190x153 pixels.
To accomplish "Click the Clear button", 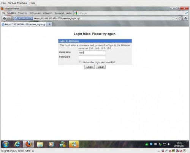I will point(101,67).
